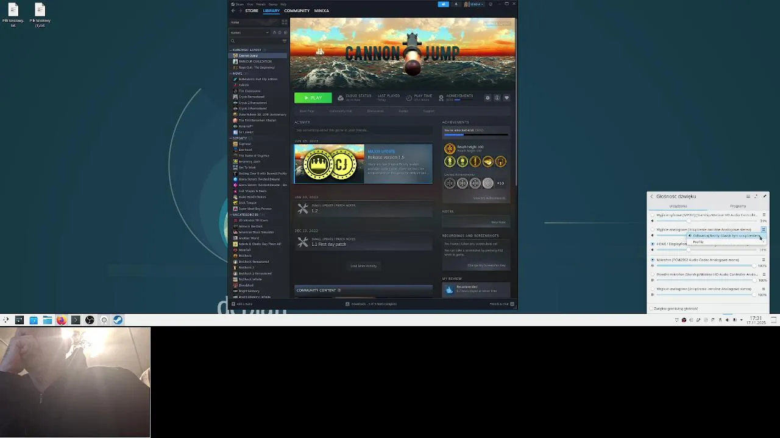
Task: Click the Steam icon in the taskbar
Action: [118, 320]
